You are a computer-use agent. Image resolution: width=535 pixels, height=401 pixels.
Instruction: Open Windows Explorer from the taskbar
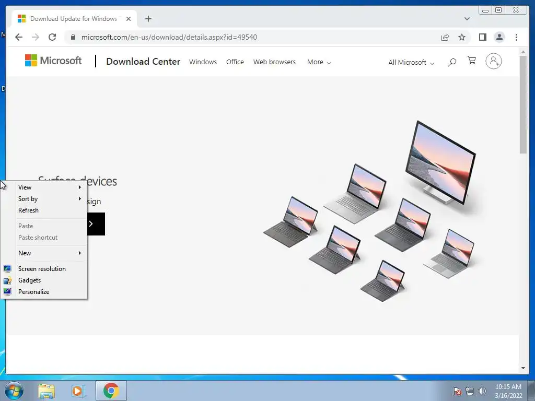point(46,391)
